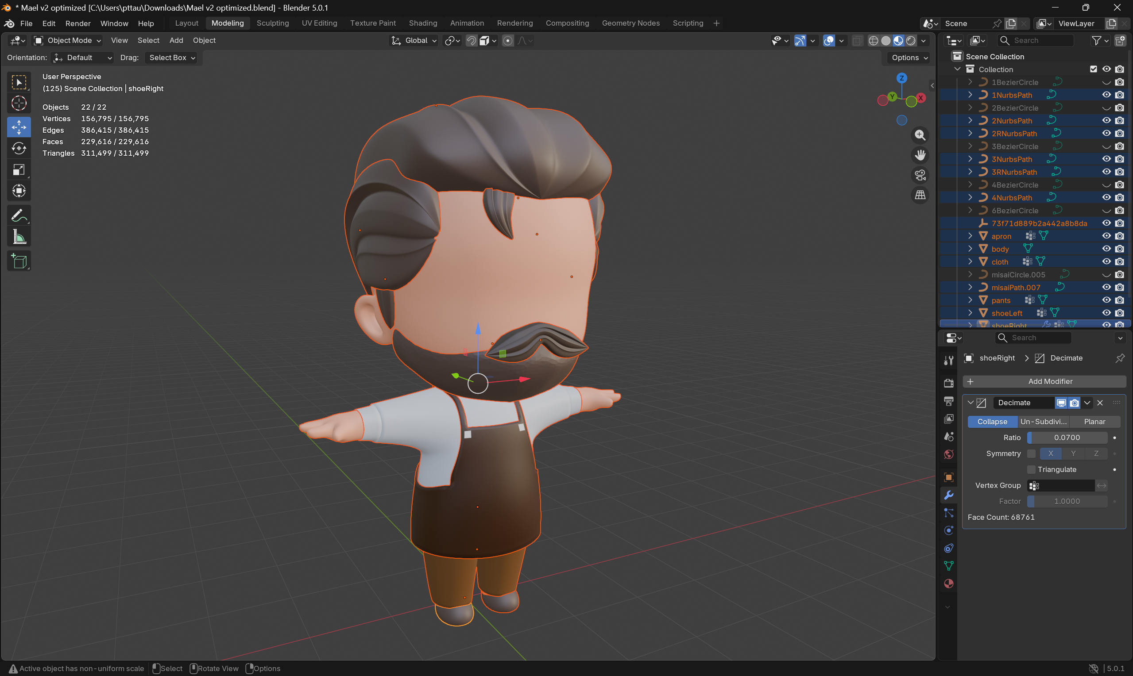Open the Edit menu
Image resolution: width=1133 pixels, height=676 pixels.
coord(48,23)
